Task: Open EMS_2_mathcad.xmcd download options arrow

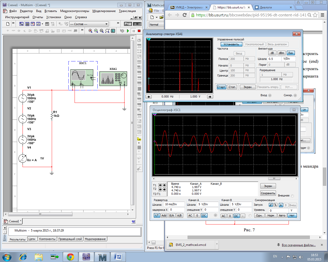Action: click(x=217, y=244)
